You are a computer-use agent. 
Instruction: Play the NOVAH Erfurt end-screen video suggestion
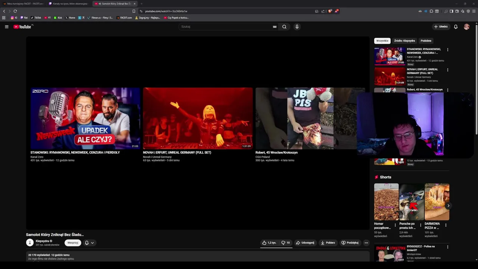(x=198, y=118)
